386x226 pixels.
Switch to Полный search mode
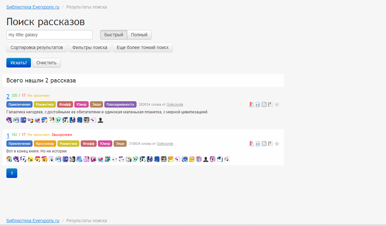(139, 35)
